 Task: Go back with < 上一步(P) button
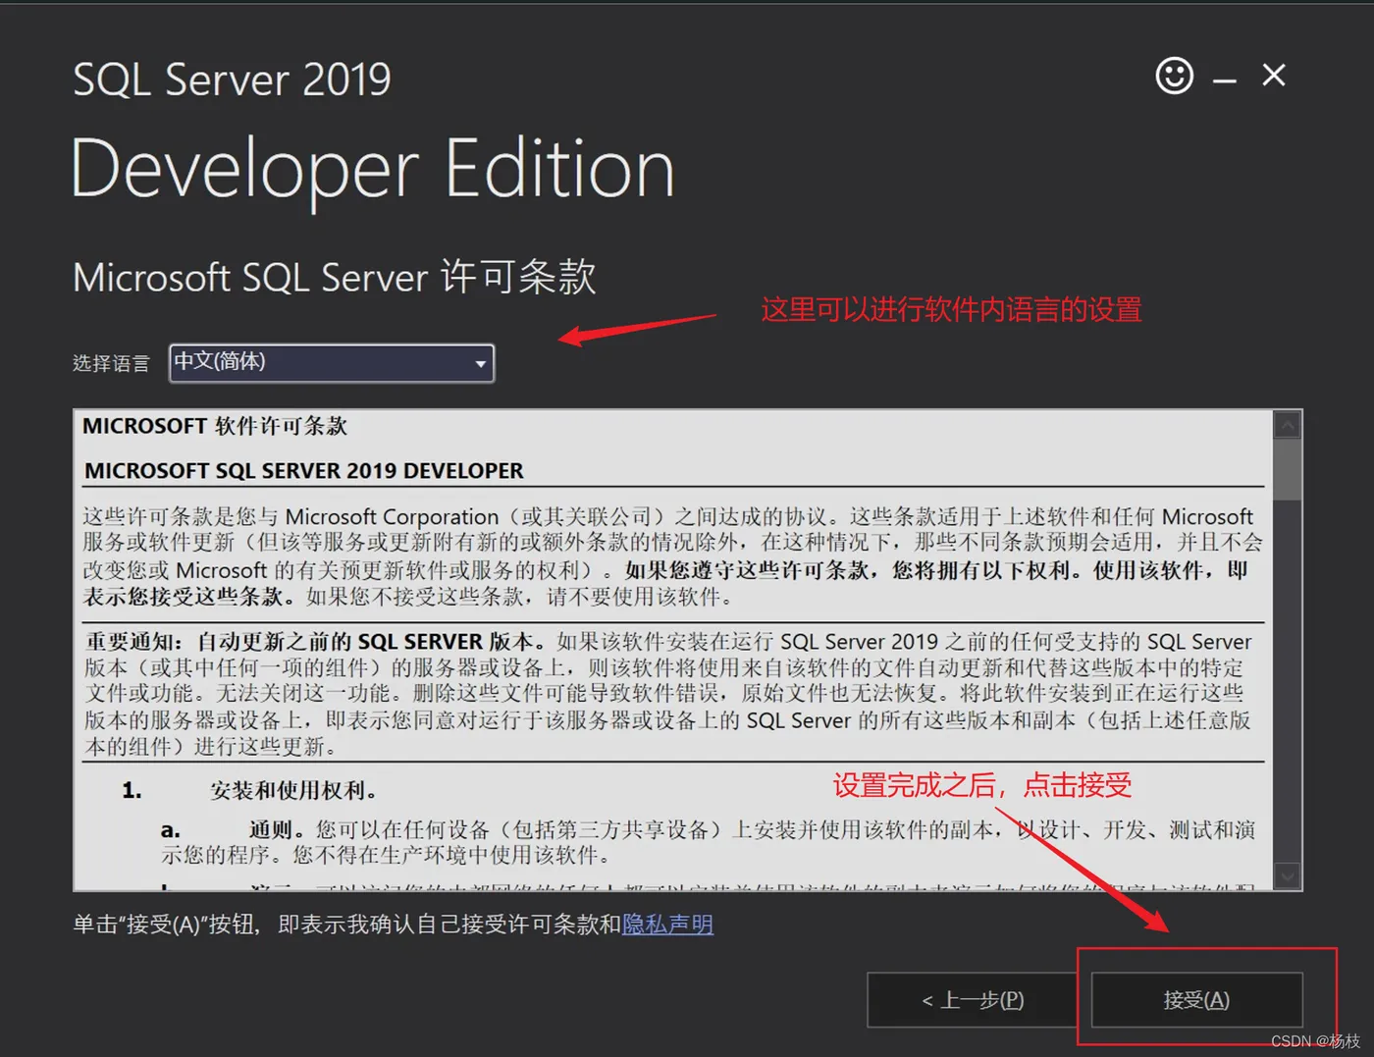[x=973, y=1000]
